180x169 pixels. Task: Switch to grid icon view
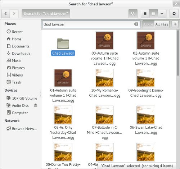point(153,14)
